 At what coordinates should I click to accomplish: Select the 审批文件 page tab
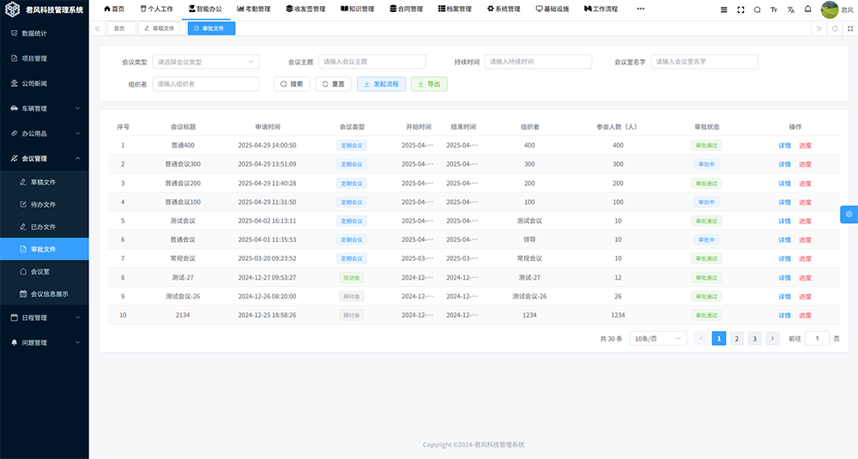tap(211, 28)
